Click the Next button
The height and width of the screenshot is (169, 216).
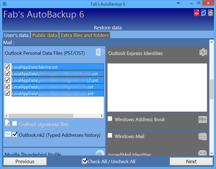click(191, 161)
